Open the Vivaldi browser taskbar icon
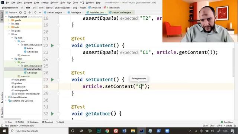Viewport: 238px width, 134px height. [116, 131]
